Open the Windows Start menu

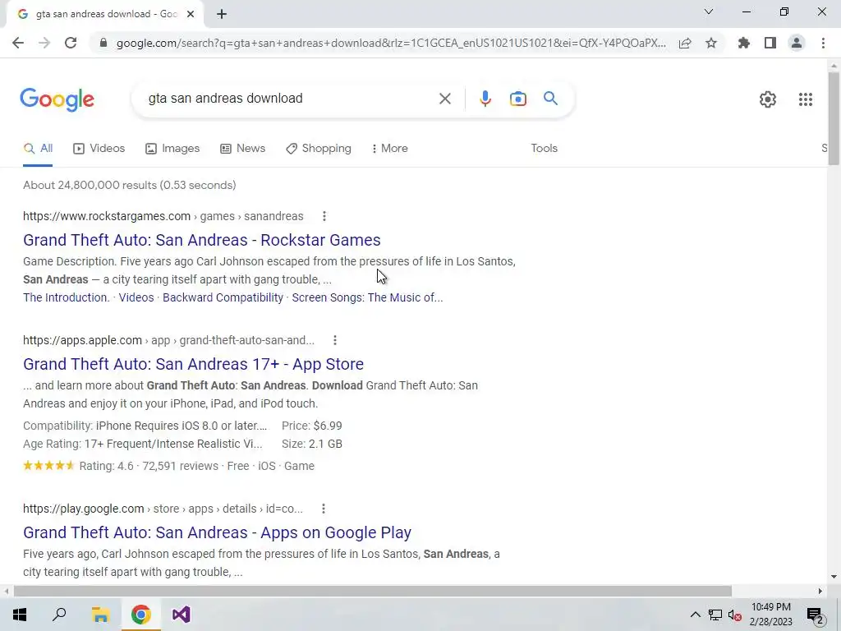click(x=20, y=615)
